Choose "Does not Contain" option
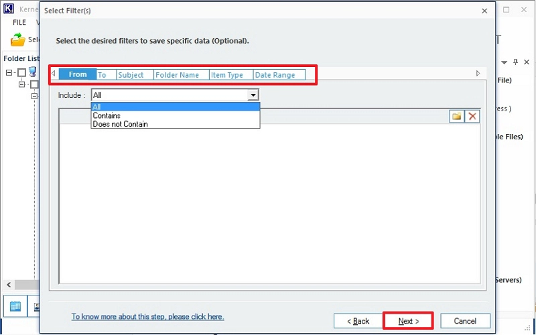 point(121,124)
